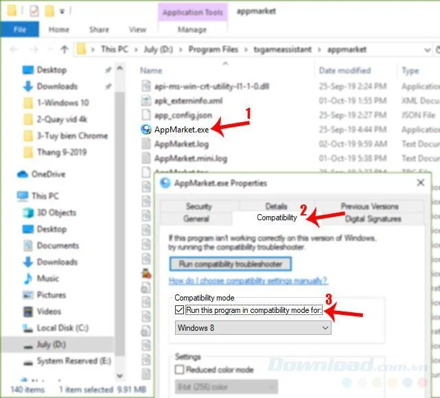Select the api-ms-win-crt-utility dll file icon
This screenshot has width=440, height=398.
[x=146, y=86]
